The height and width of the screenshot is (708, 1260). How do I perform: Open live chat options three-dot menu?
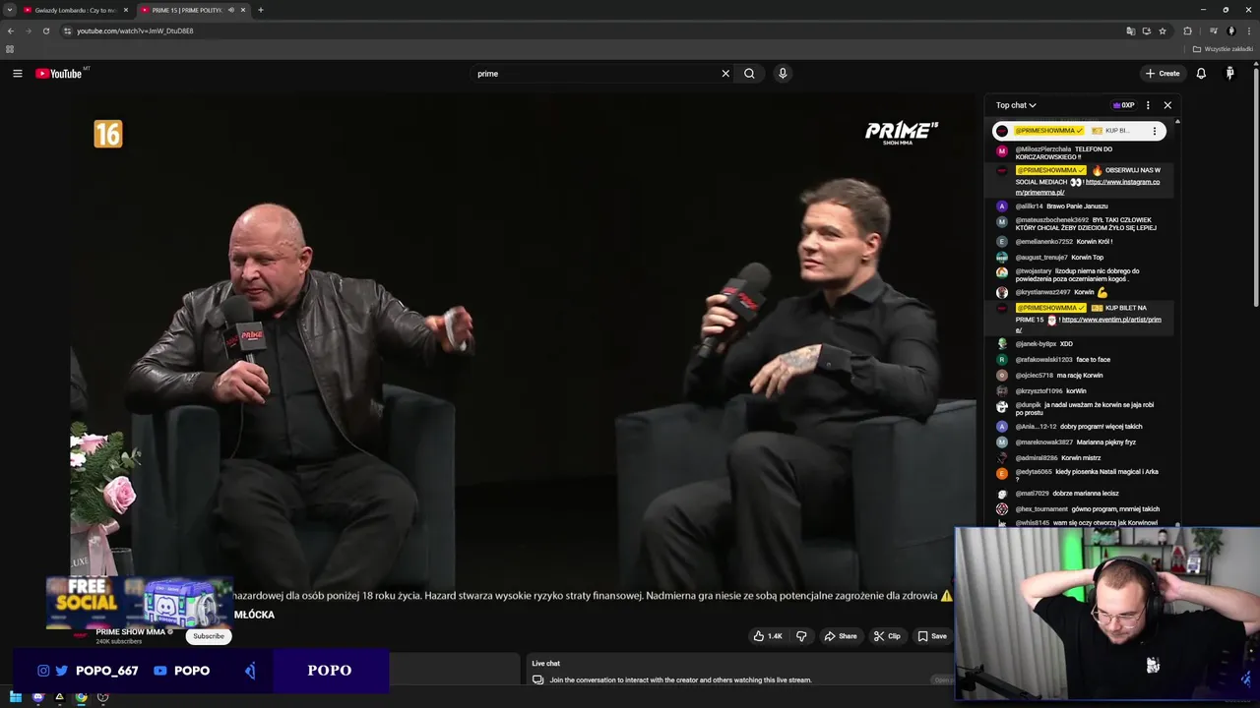point(1148,105)
